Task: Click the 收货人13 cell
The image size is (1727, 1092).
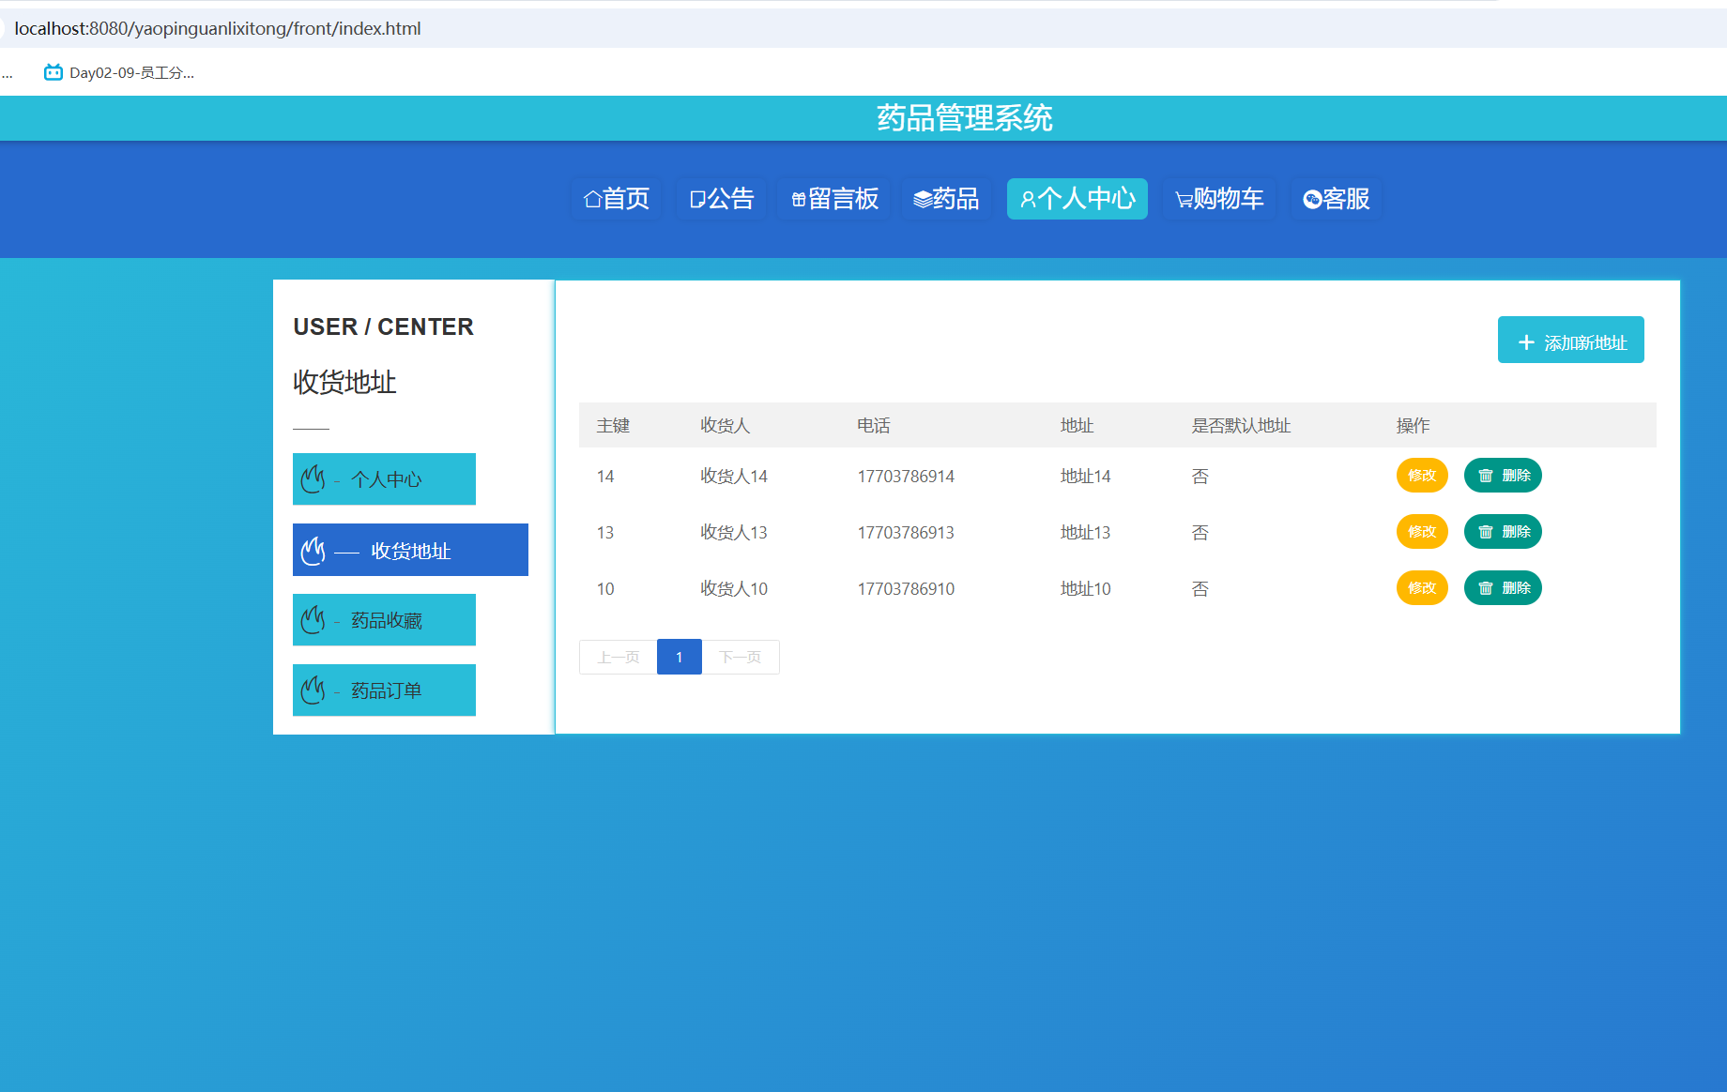Action: [x=734, y=532]
